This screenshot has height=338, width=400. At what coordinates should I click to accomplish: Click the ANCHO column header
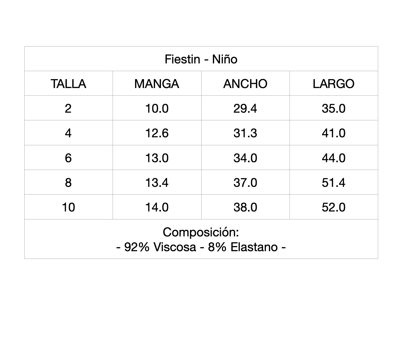(x=245, y=84)
